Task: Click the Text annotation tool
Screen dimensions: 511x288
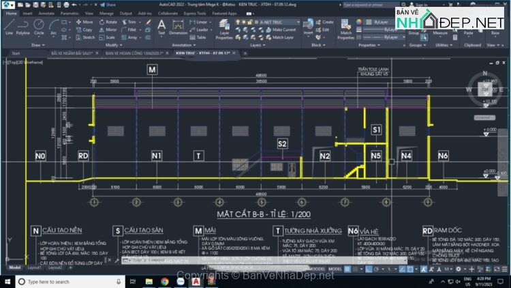Action: point(161,26)
